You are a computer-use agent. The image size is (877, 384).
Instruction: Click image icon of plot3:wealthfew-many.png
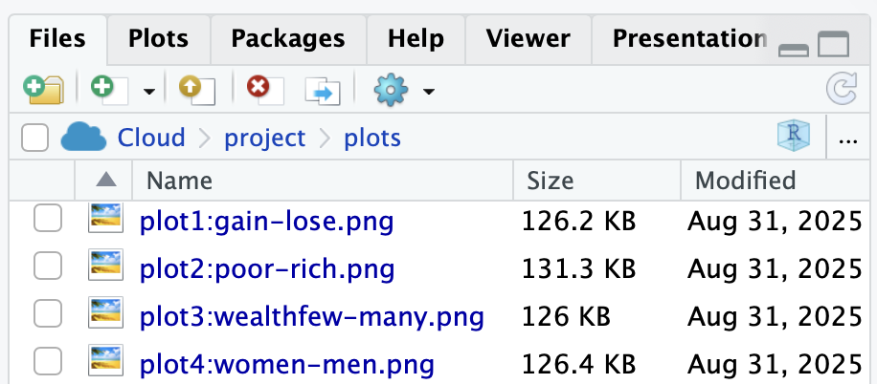pyautogui.click(x=105, y=313)
